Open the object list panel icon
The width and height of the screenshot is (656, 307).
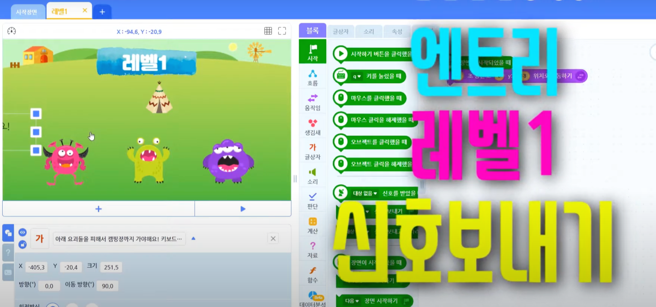(8, 233)
